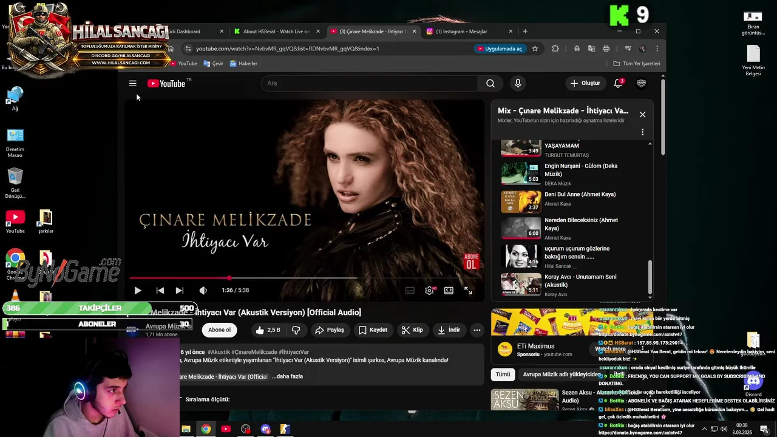Screen dimensions: 777x437
Task: Close the Mix playlist panel
Action: pyautogui.click(x=642, y=114)
